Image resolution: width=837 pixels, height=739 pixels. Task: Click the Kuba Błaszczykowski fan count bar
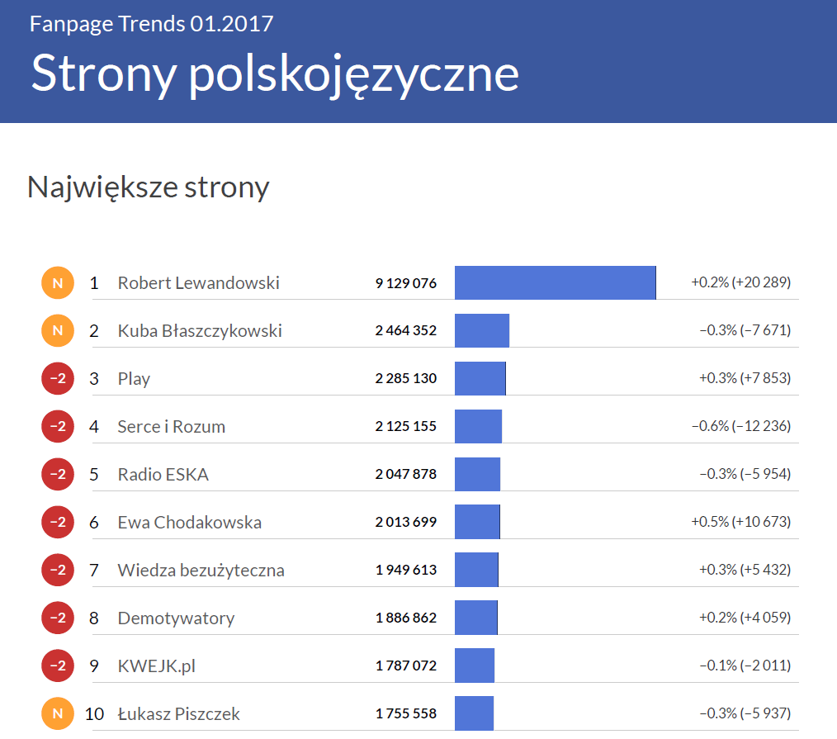tap(482, 331)
